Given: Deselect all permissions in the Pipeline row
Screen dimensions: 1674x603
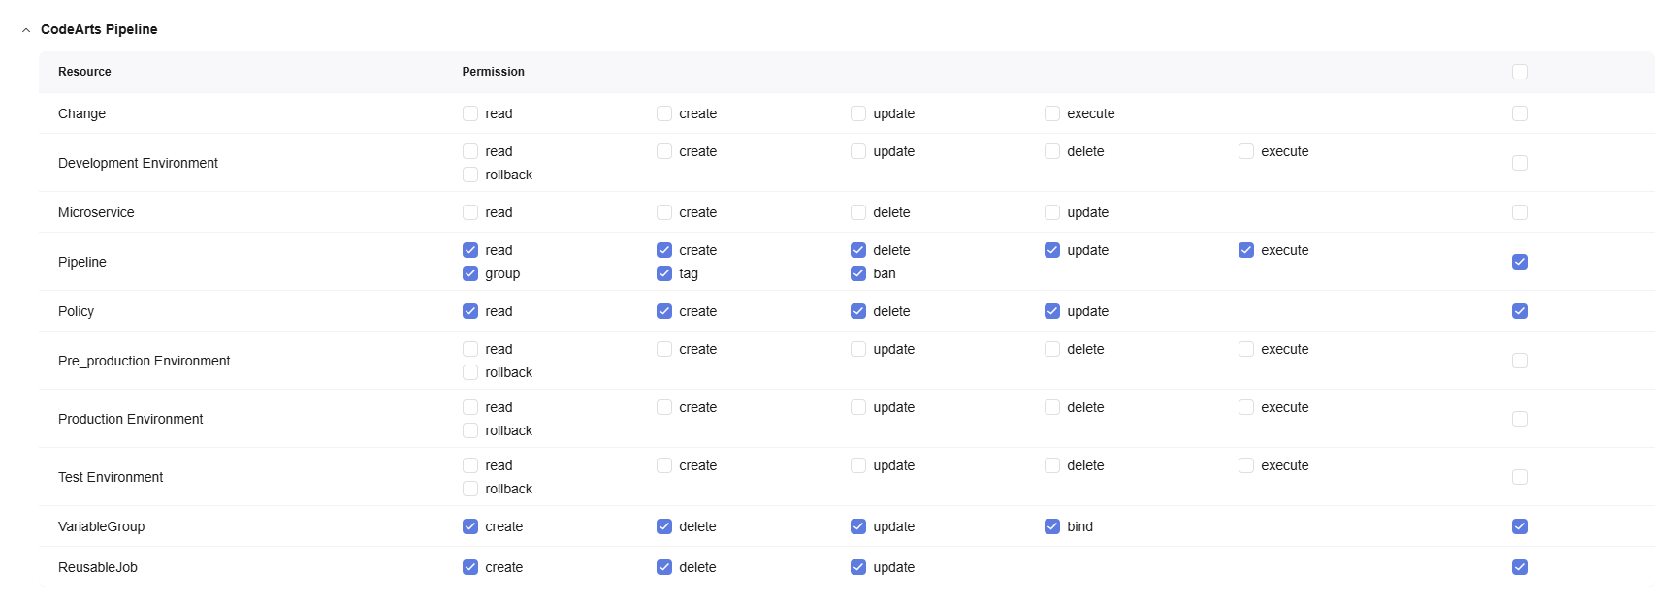Looking at the screenshot, I should click(1520, 262).
